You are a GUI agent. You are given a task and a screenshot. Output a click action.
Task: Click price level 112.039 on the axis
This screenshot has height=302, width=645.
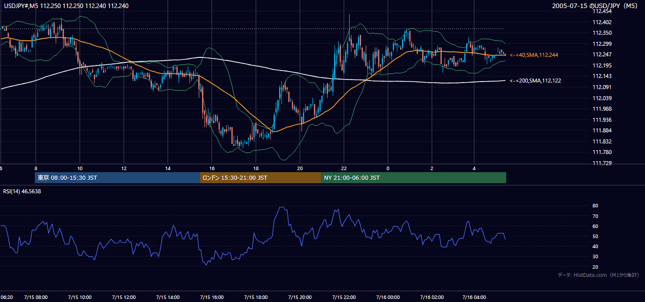pos(602,98)
